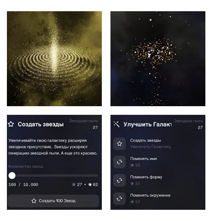Click the filled star icon next to 82

click(90, 184)
